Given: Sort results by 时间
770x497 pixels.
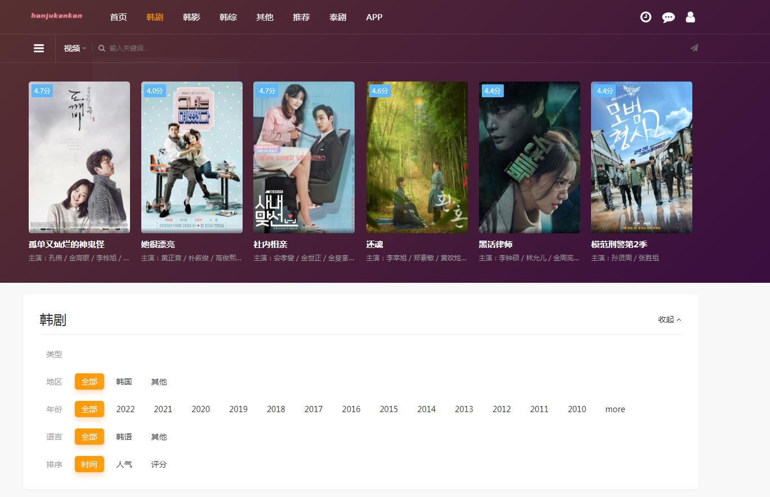Looking at the screenshot, I should click(89, 464).
